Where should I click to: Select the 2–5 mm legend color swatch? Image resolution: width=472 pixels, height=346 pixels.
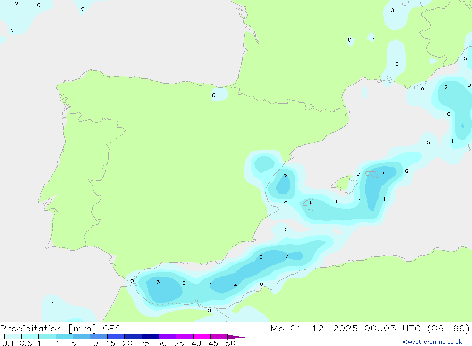tap(64, 337)
